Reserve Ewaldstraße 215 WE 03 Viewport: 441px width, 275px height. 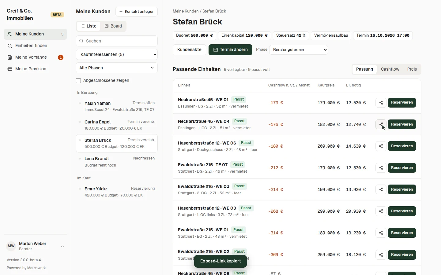tap(402, 189)
